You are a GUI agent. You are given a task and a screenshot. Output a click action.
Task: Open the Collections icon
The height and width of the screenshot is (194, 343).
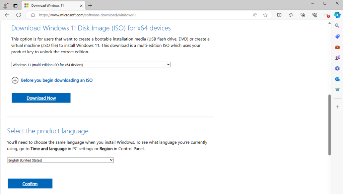coord(302,15)
